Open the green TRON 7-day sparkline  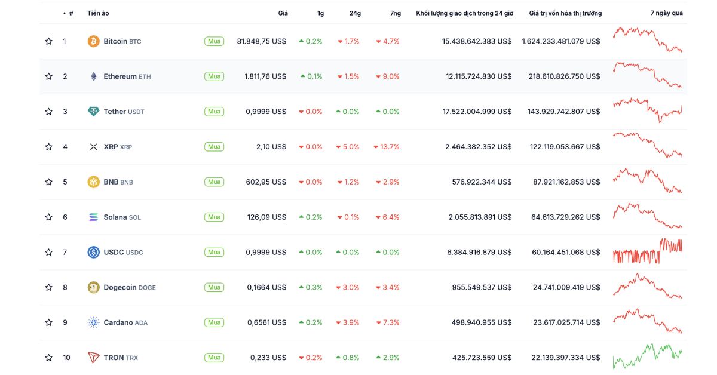(x=647, y=356)
